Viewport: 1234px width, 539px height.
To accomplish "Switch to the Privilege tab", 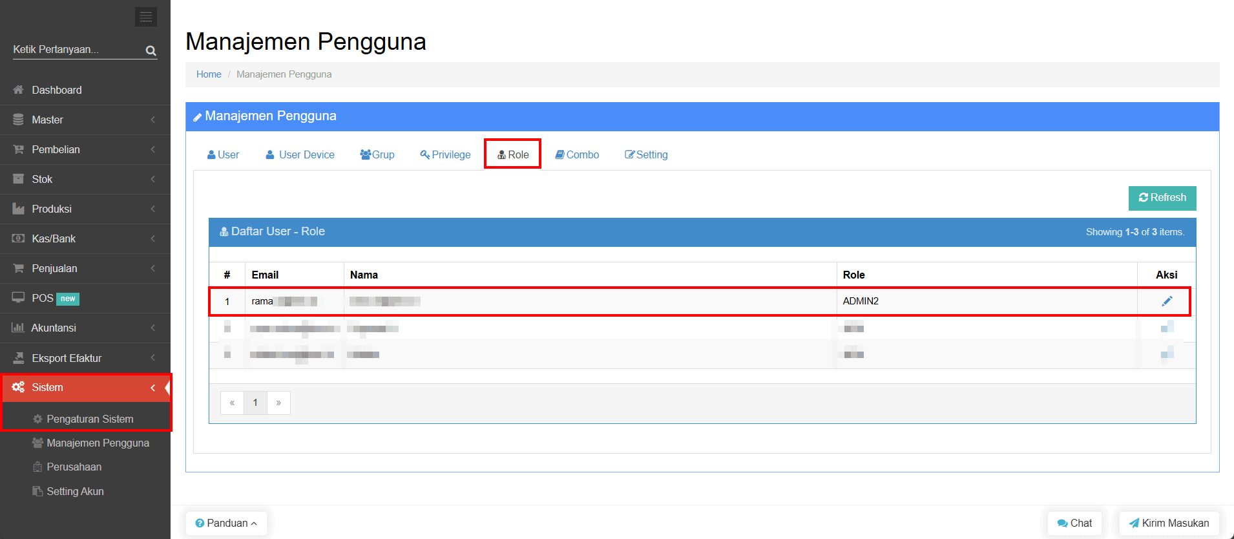I will 446,154.
